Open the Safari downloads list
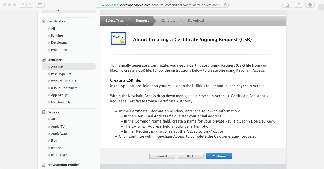This screenshot has height=169, width=324. pos(310,5)
